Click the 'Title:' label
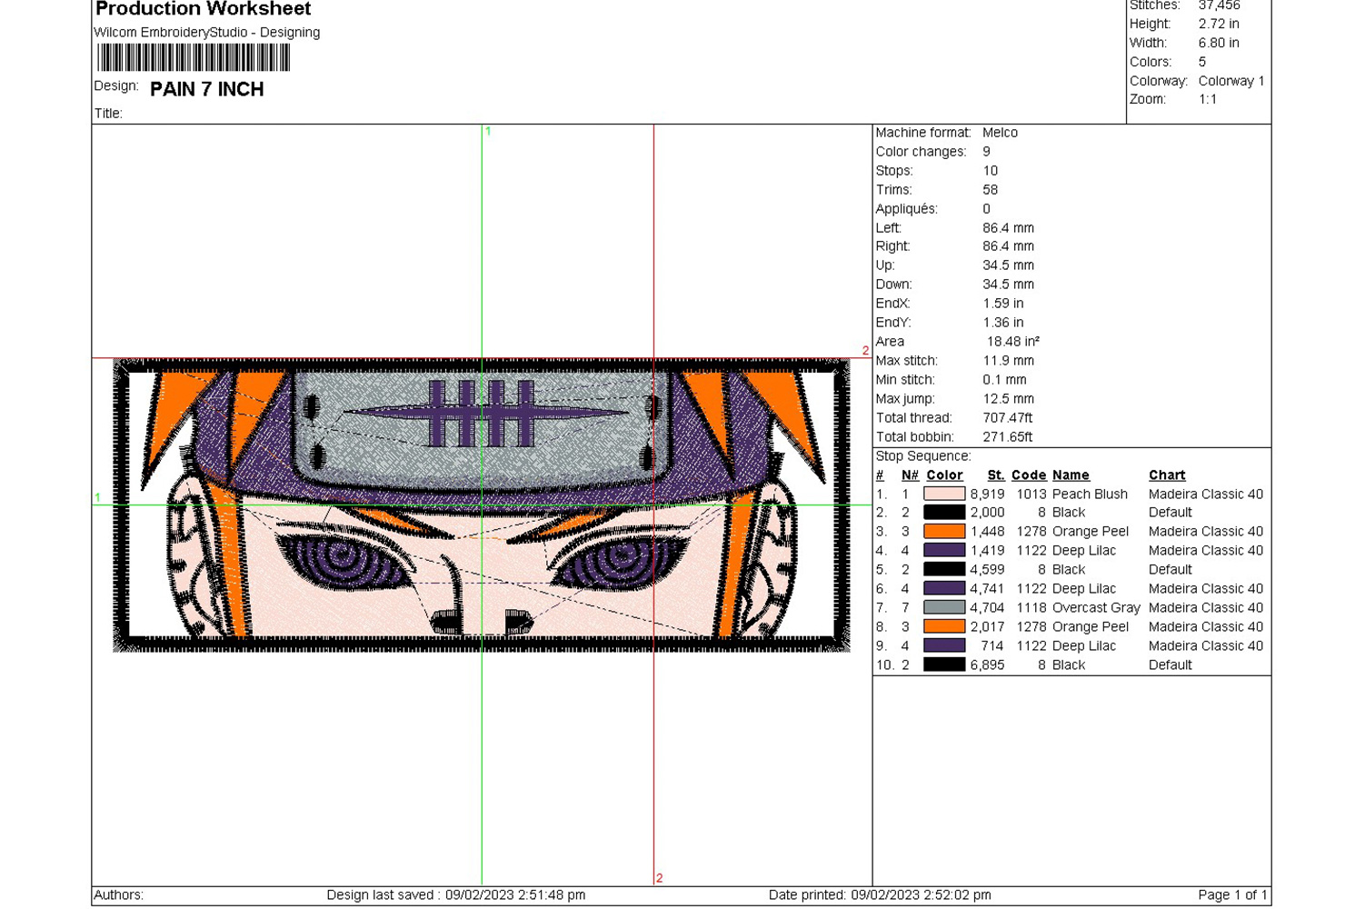 point(108,114)
